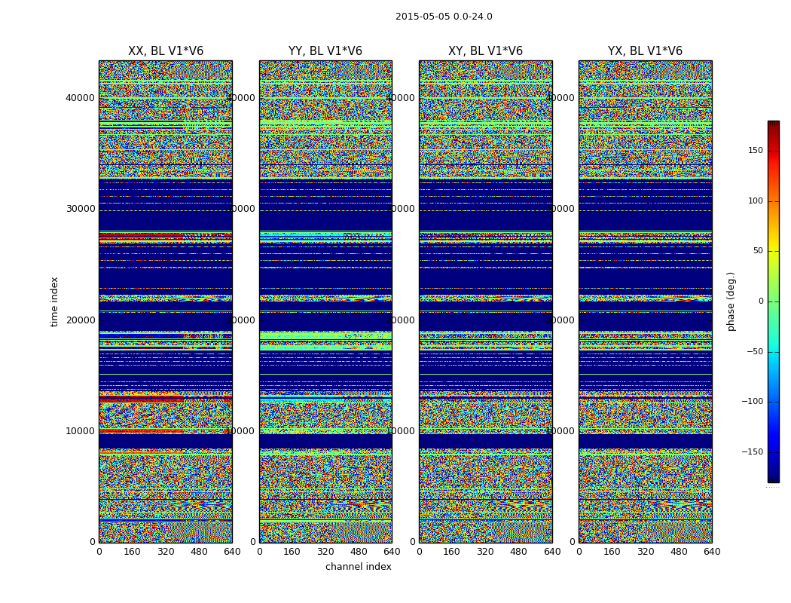Click inside the XY phase plot panel
Screen dimensions: 791x603
(485, 301)
